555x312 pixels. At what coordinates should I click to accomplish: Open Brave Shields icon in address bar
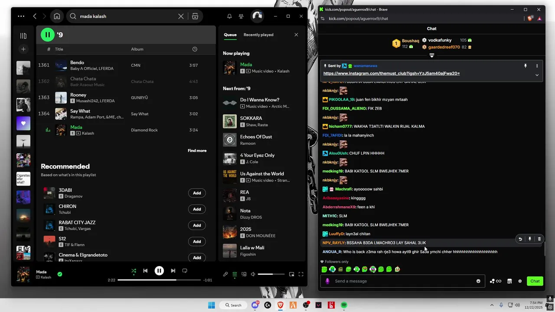pos(530,19)
